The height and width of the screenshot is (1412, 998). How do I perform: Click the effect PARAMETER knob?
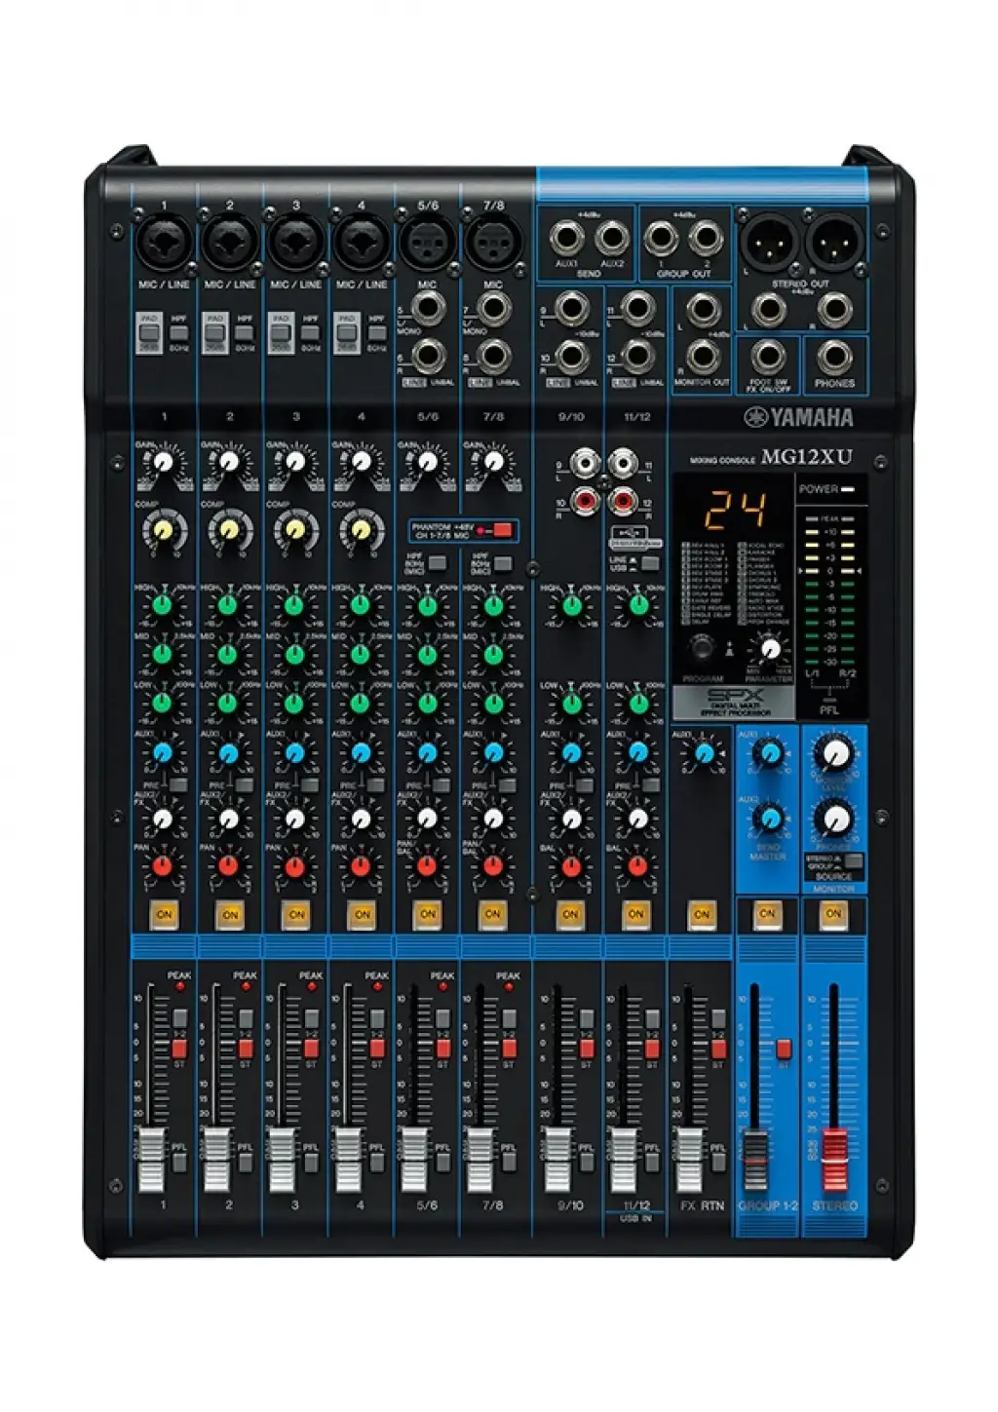click(770, 648)
